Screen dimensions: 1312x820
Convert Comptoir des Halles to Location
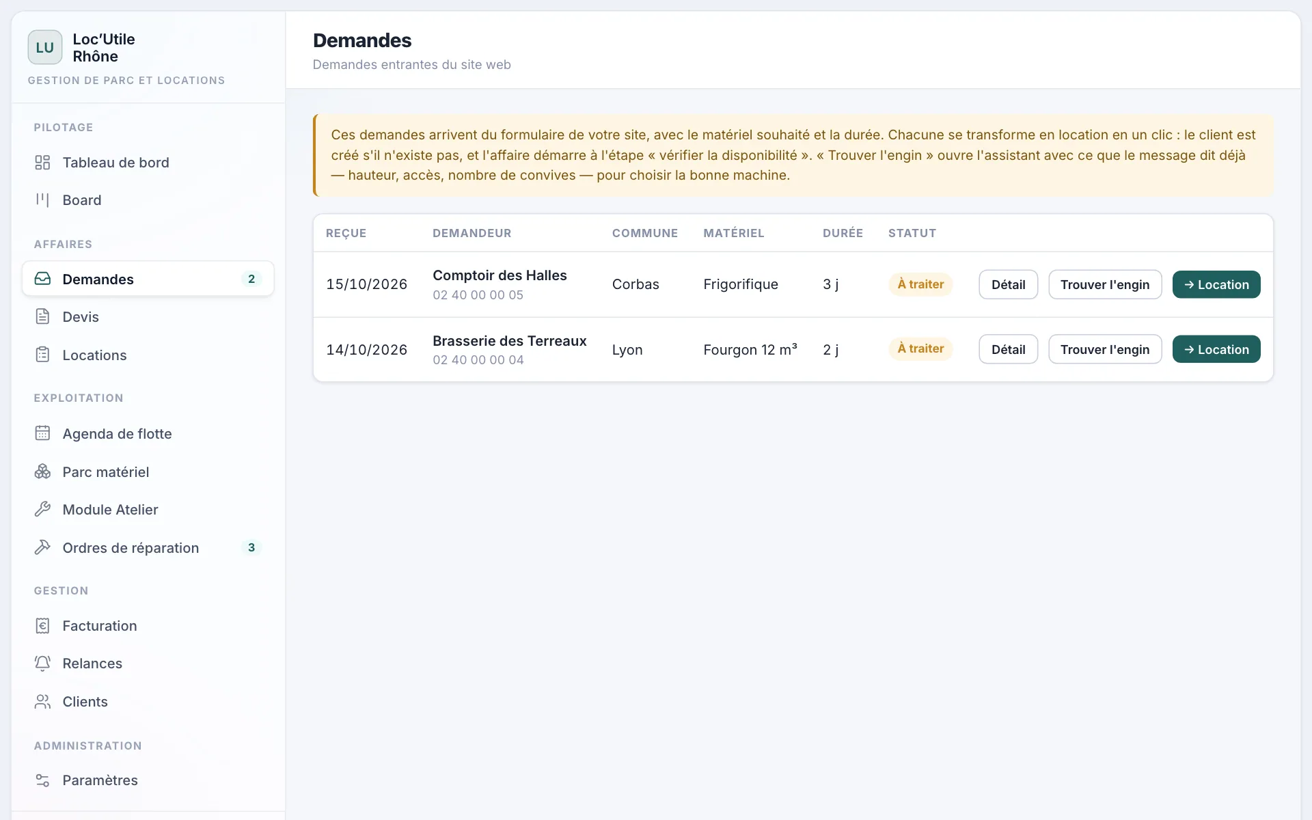(x=1216, y=284)
